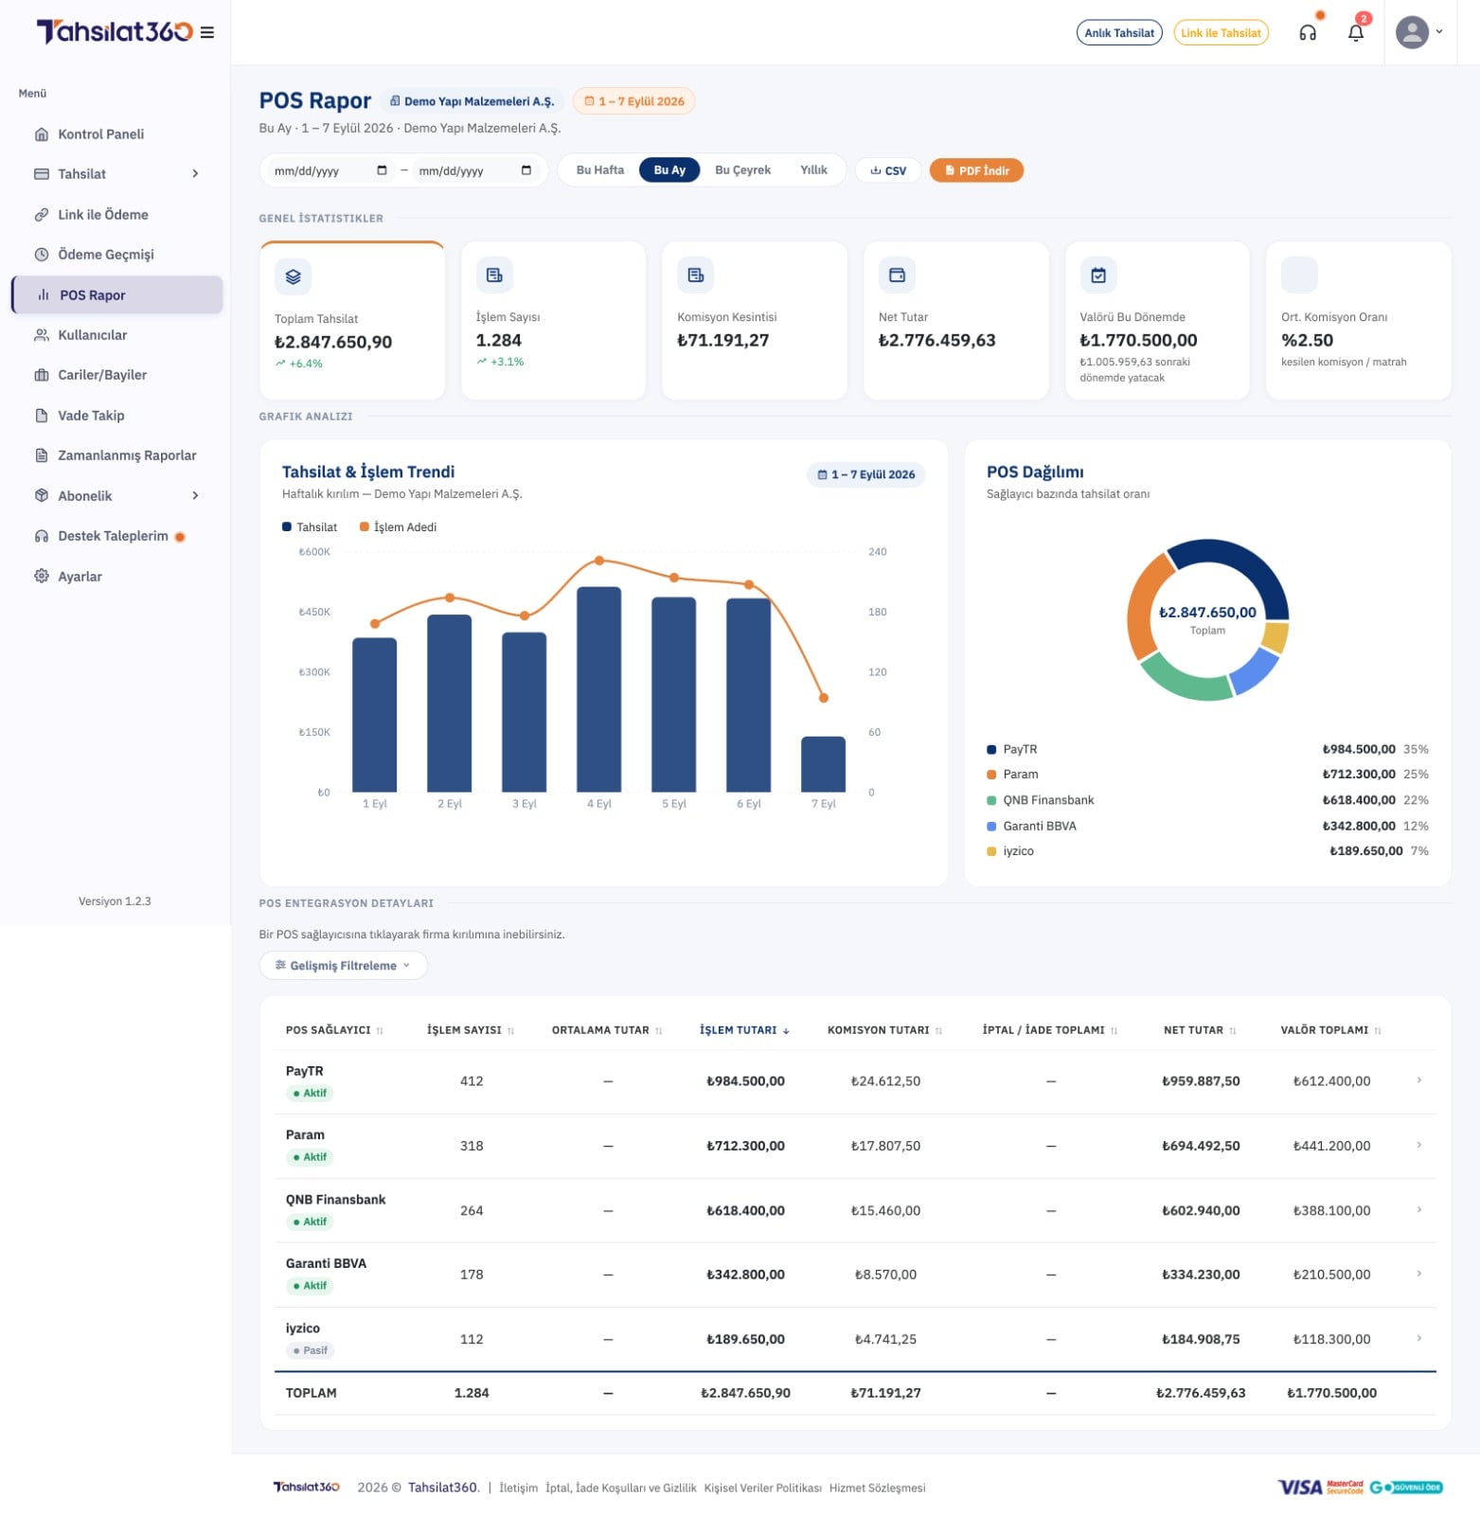The width and height of the screenshot is (1480, 1515).
Task: Click the Ödeme Geçmişi clock icon
Action: (x=42, y=255)
